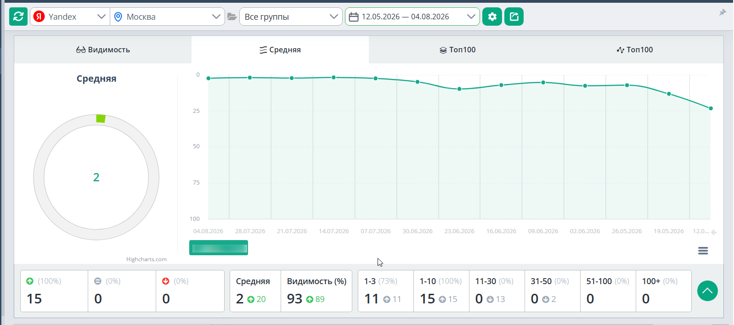Image resolution: width=734 pixels, height=325 pixels.
Task: Open the green settings gear button
Action: [x=492, y=17]
